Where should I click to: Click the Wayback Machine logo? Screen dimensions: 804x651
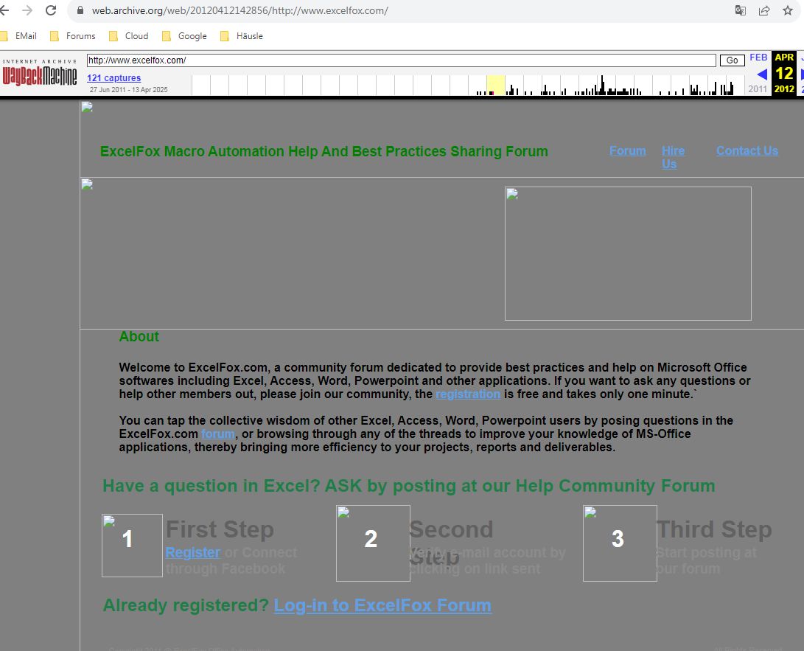(x=40, y=73)
